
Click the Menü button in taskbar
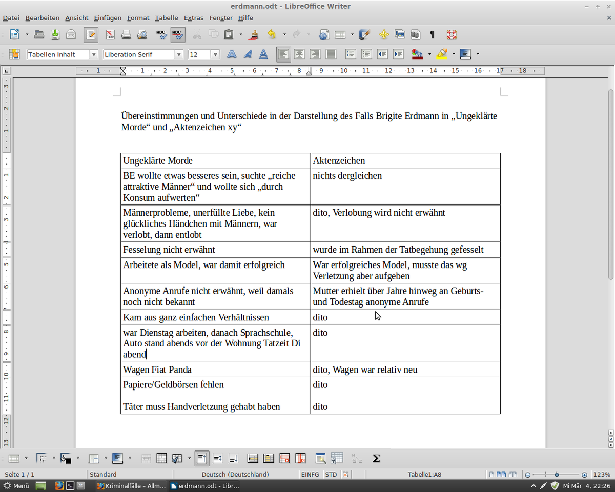pyautogui.click(x=16, y=485)
